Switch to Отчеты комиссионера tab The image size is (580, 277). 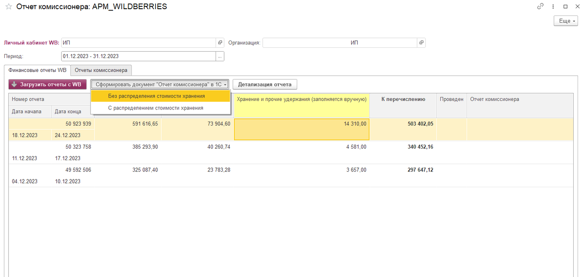pyautogui.click(x=101, y=70)
